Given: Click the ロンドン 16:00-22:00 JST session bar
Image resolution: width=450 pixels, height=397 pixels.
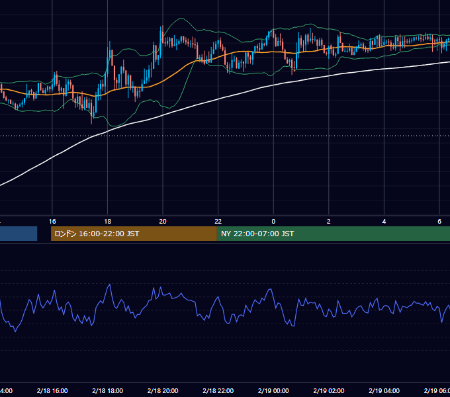Looking at the screenshot, I should pos(134,234).
